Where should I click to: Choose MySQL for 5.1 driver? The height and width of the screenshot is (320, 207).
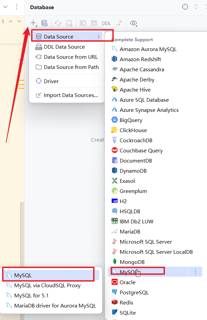pos(51,296)
